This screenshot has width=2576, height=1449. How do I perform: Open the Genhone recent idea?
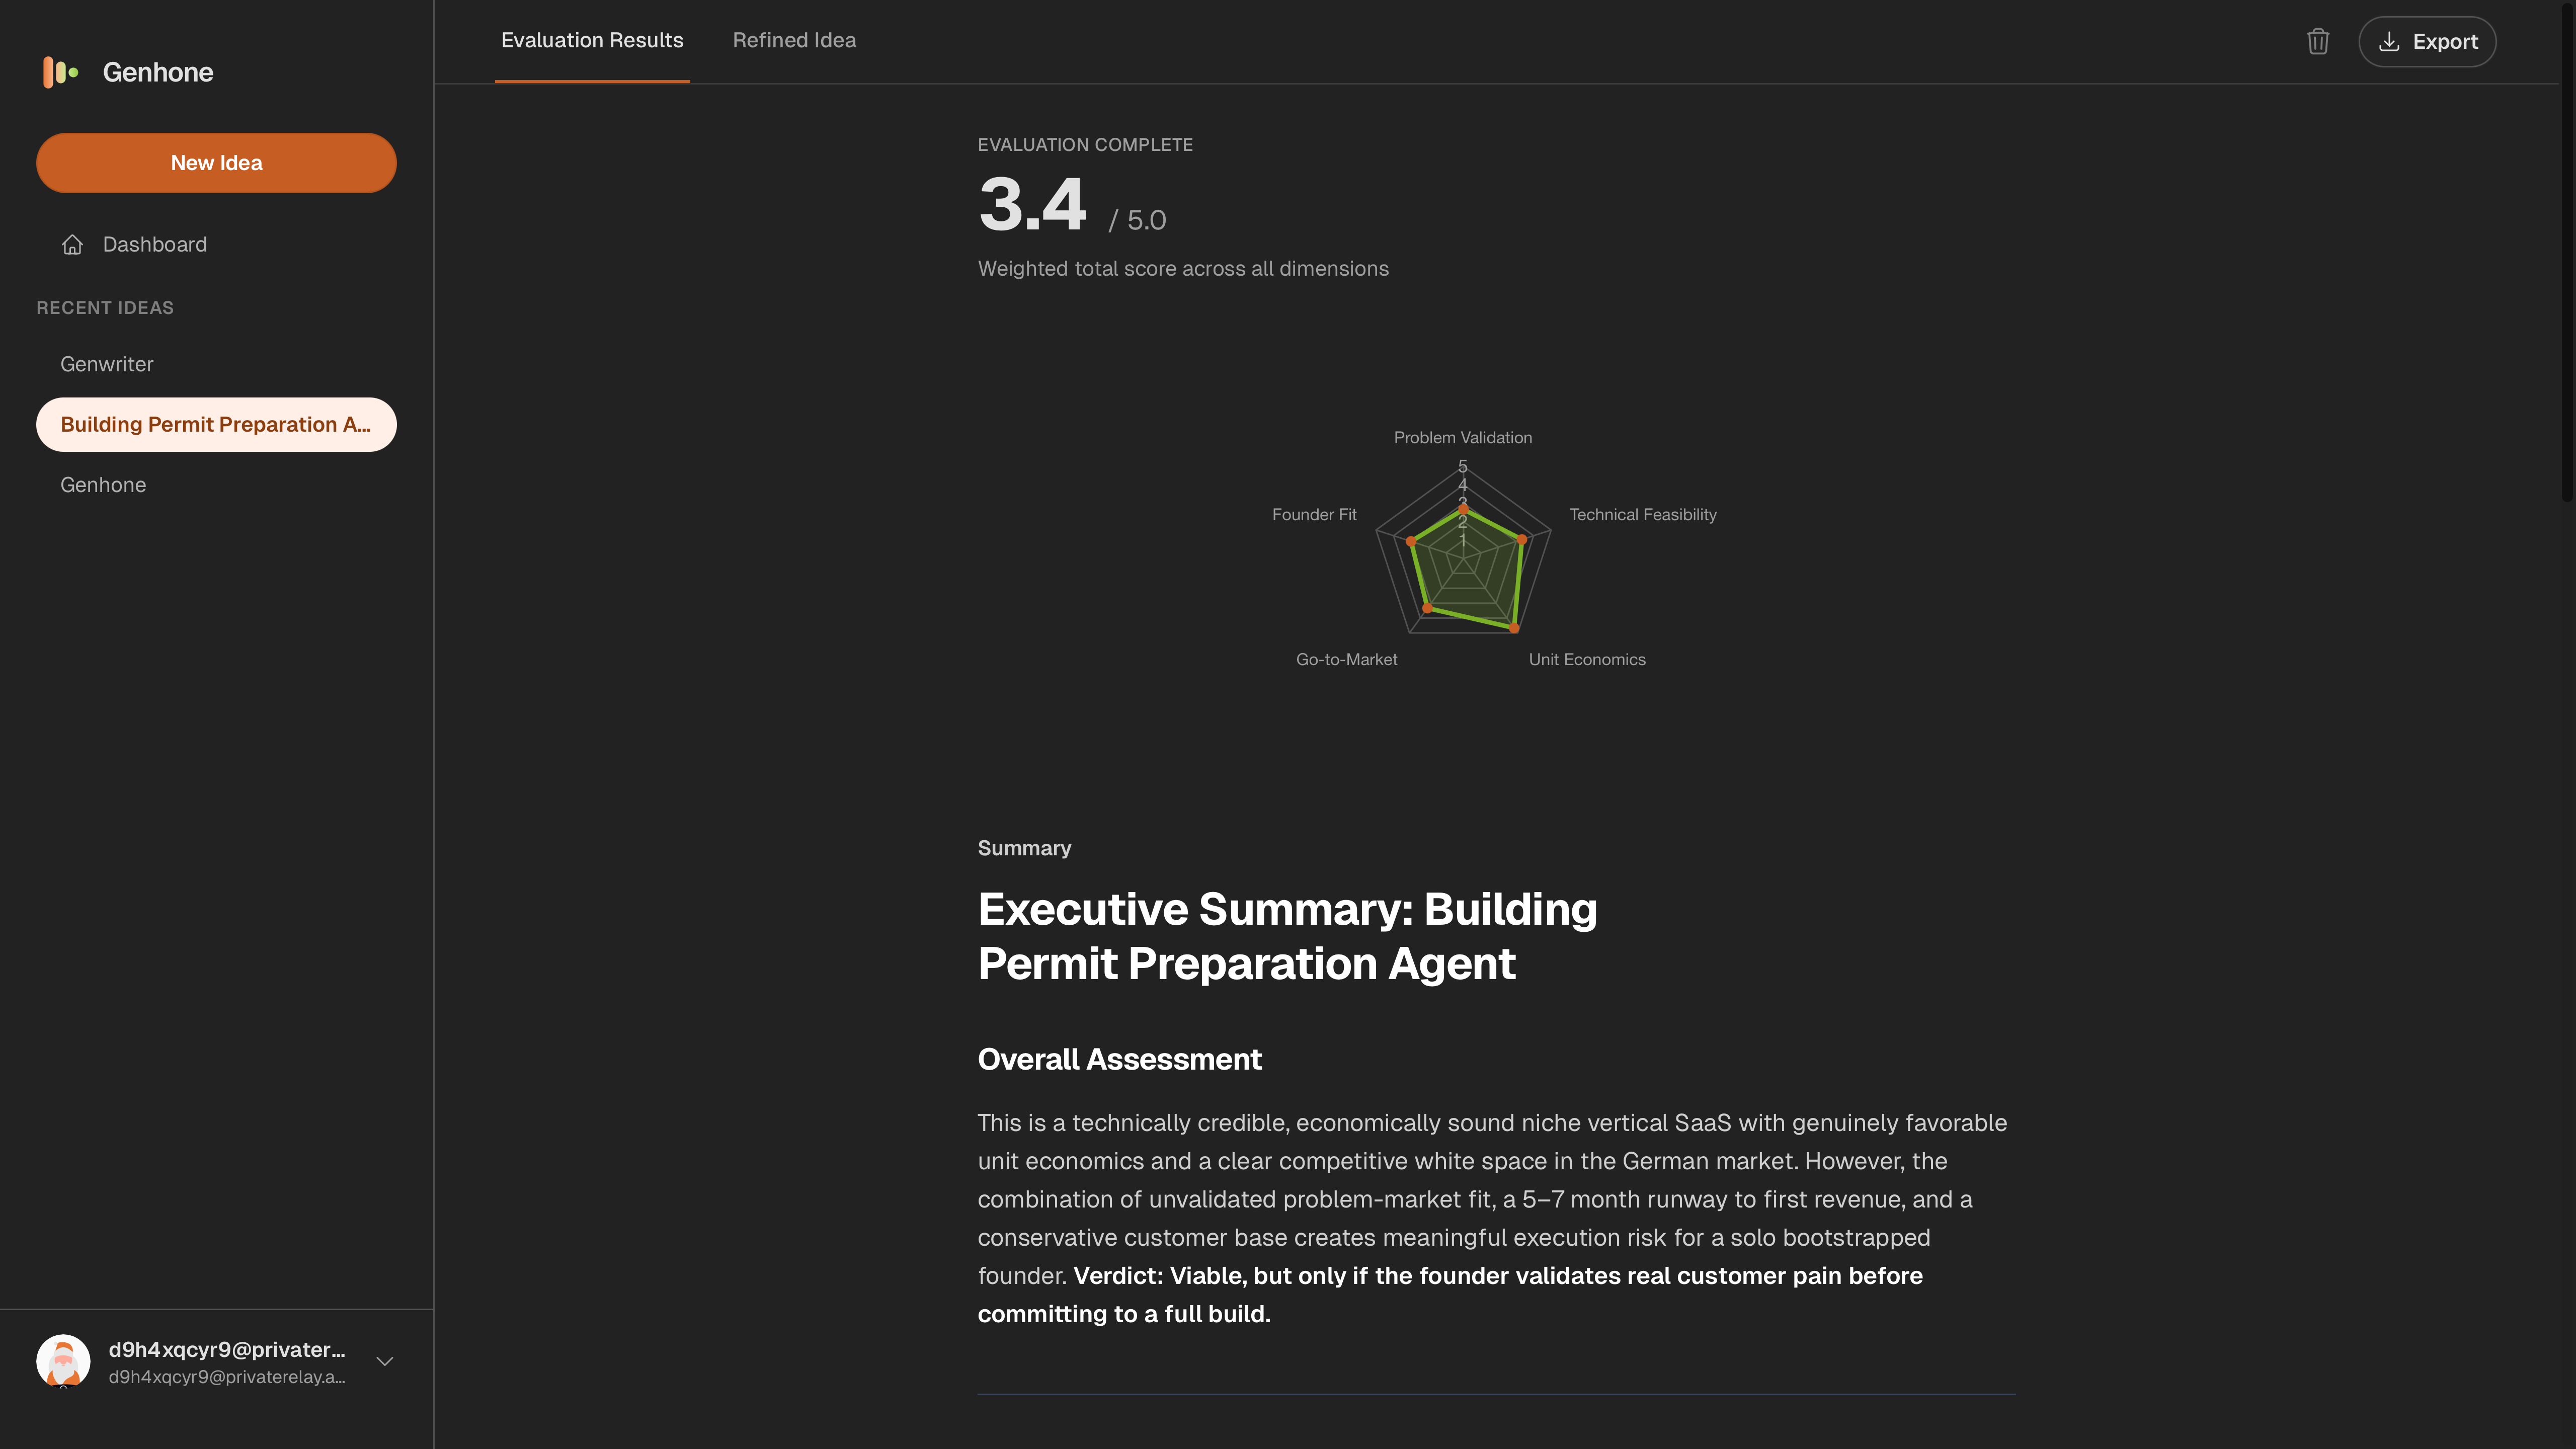point(103,485)
